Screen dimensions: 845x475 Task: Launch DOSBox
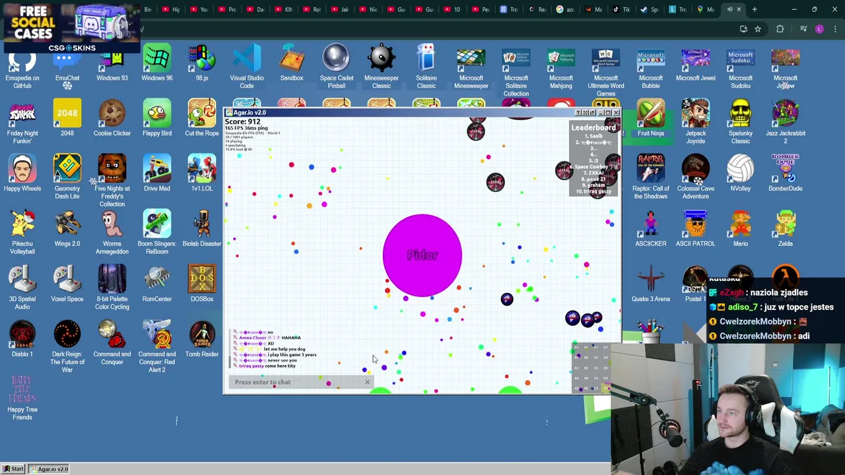[202, 285]
